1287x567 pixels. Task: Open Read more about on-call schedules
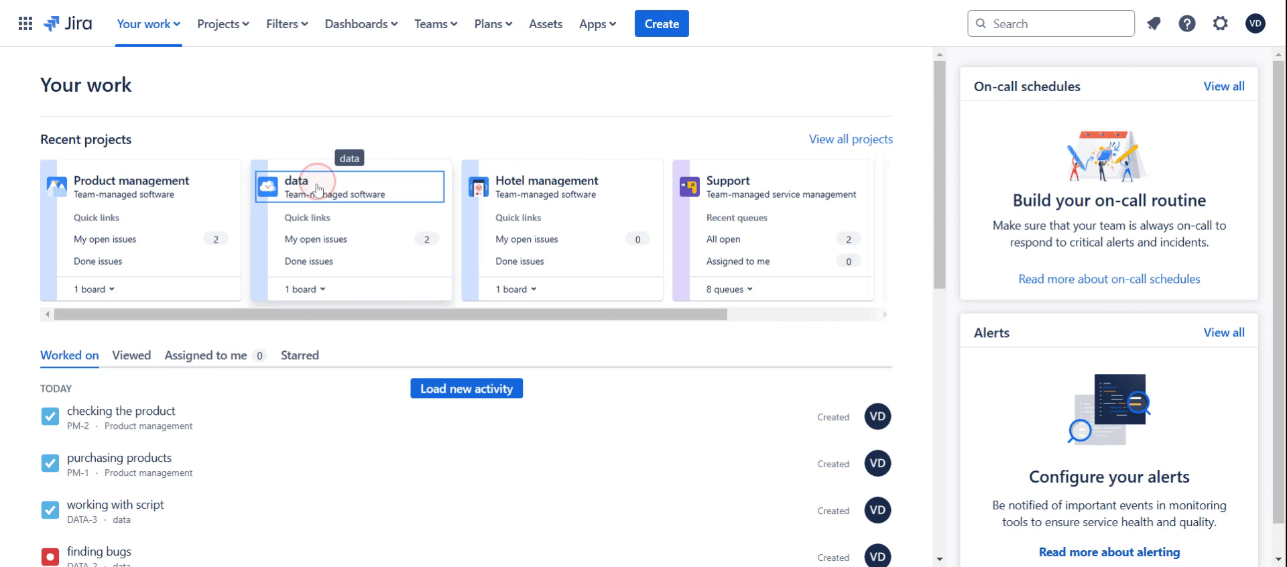click(x=1109, y=279)
